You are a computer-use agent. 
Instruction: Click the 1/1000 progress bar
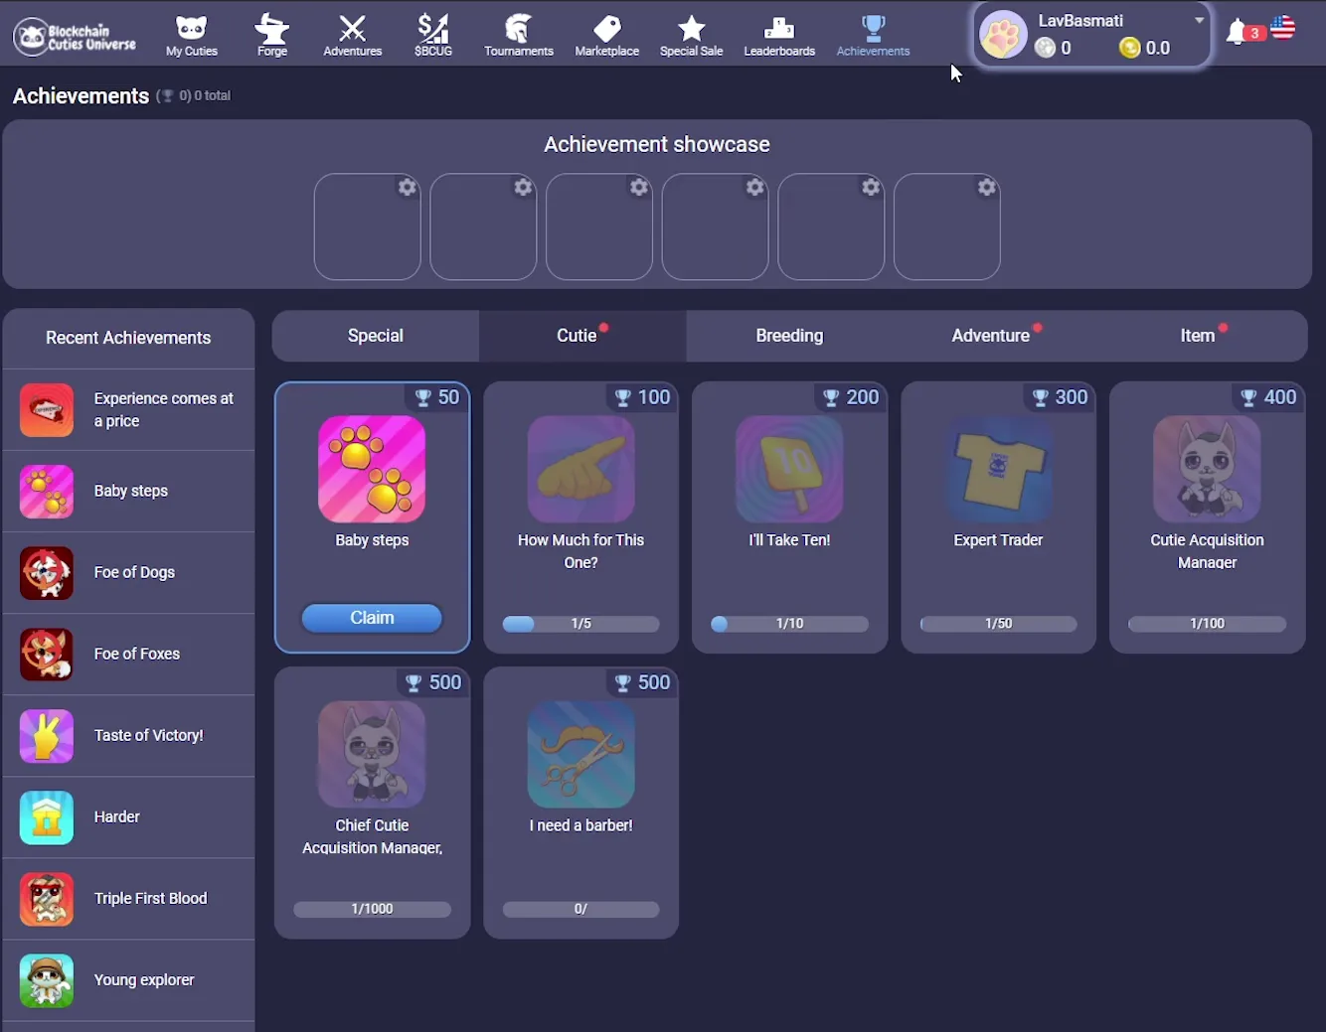372,909
